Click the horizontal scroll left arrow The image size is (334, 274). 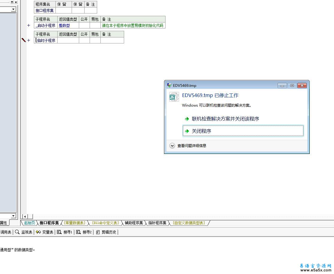[x=25, y=217]
